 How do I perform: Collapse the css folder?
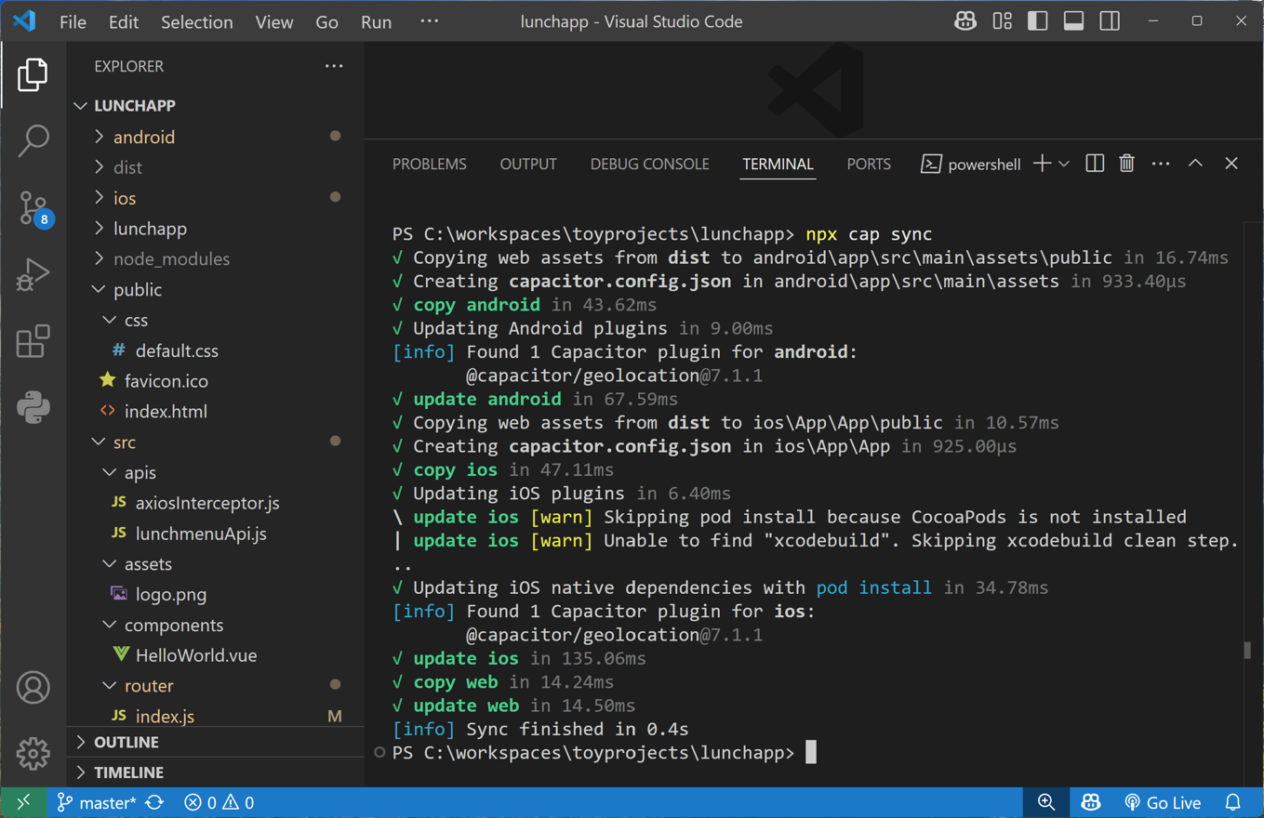(216, 320)
